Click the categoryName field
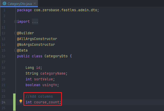Image resolution: width=164 pixels, height=111 pixels. (53, 74)
